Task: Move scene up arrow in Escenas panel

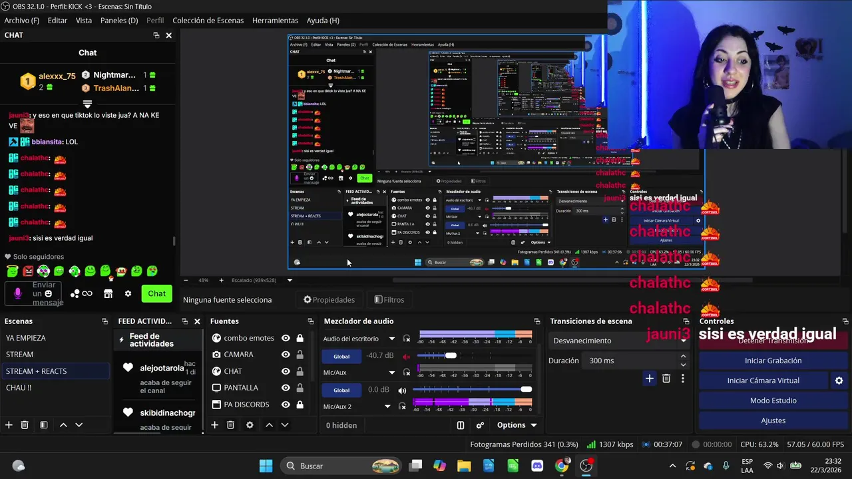Action: tap(63, 425)
